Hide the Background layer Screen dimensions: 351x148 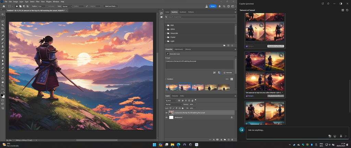coord(166,118)
